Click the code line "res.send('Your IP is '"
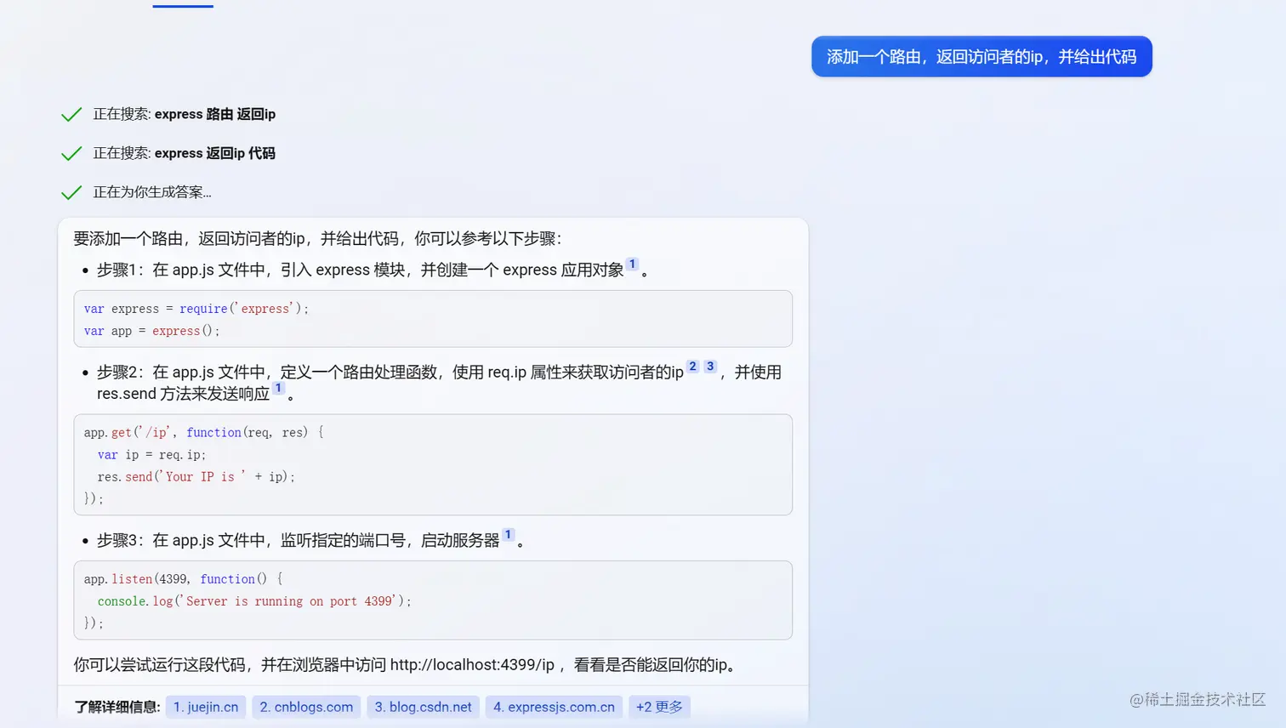Viewport: 1286px width, 728px height. (x=196, y=476)
